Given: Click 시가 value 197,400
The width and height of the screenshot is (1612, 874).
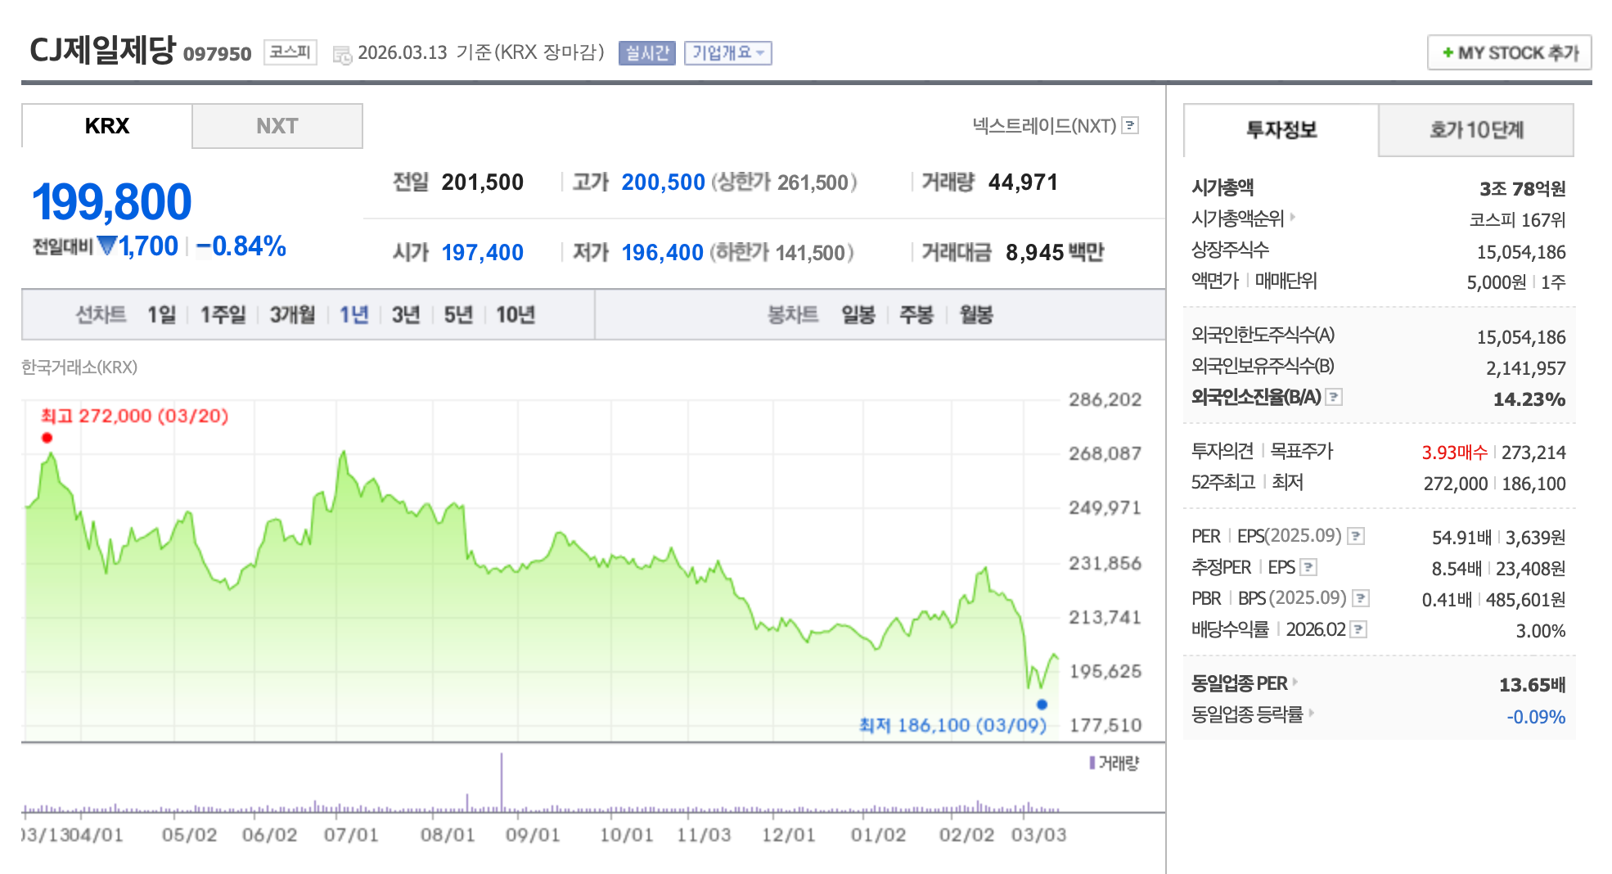Looking at the screenshot, I should click(x=482, y=252).
